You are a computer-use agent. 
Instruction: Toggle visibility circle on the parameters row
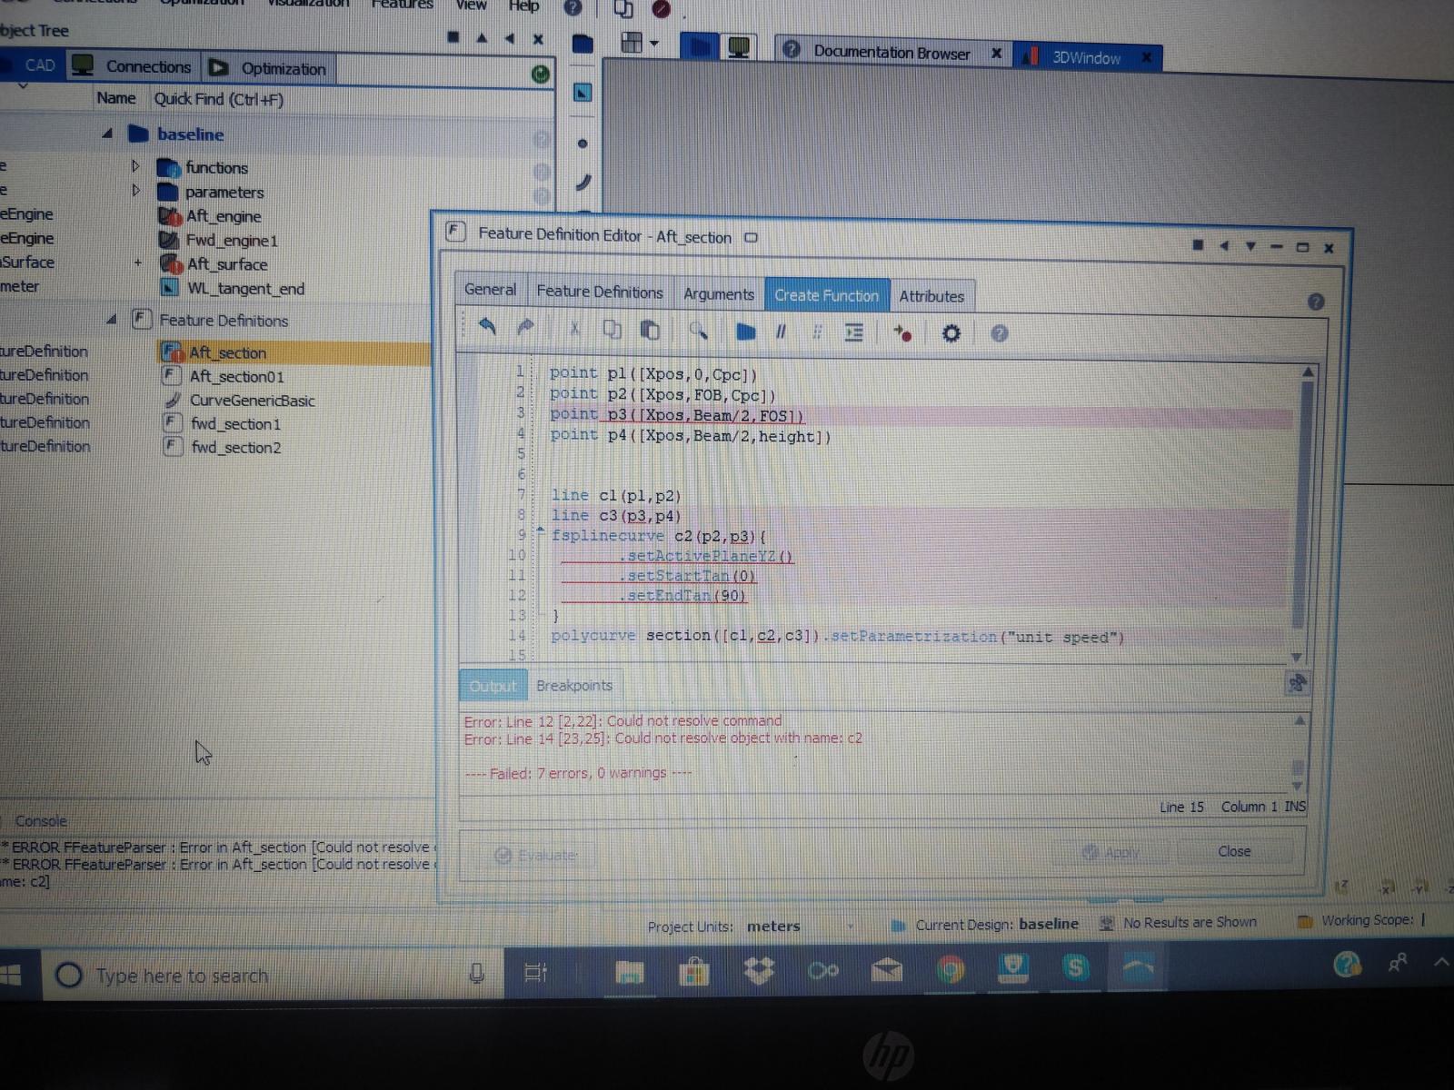point(542,194)
